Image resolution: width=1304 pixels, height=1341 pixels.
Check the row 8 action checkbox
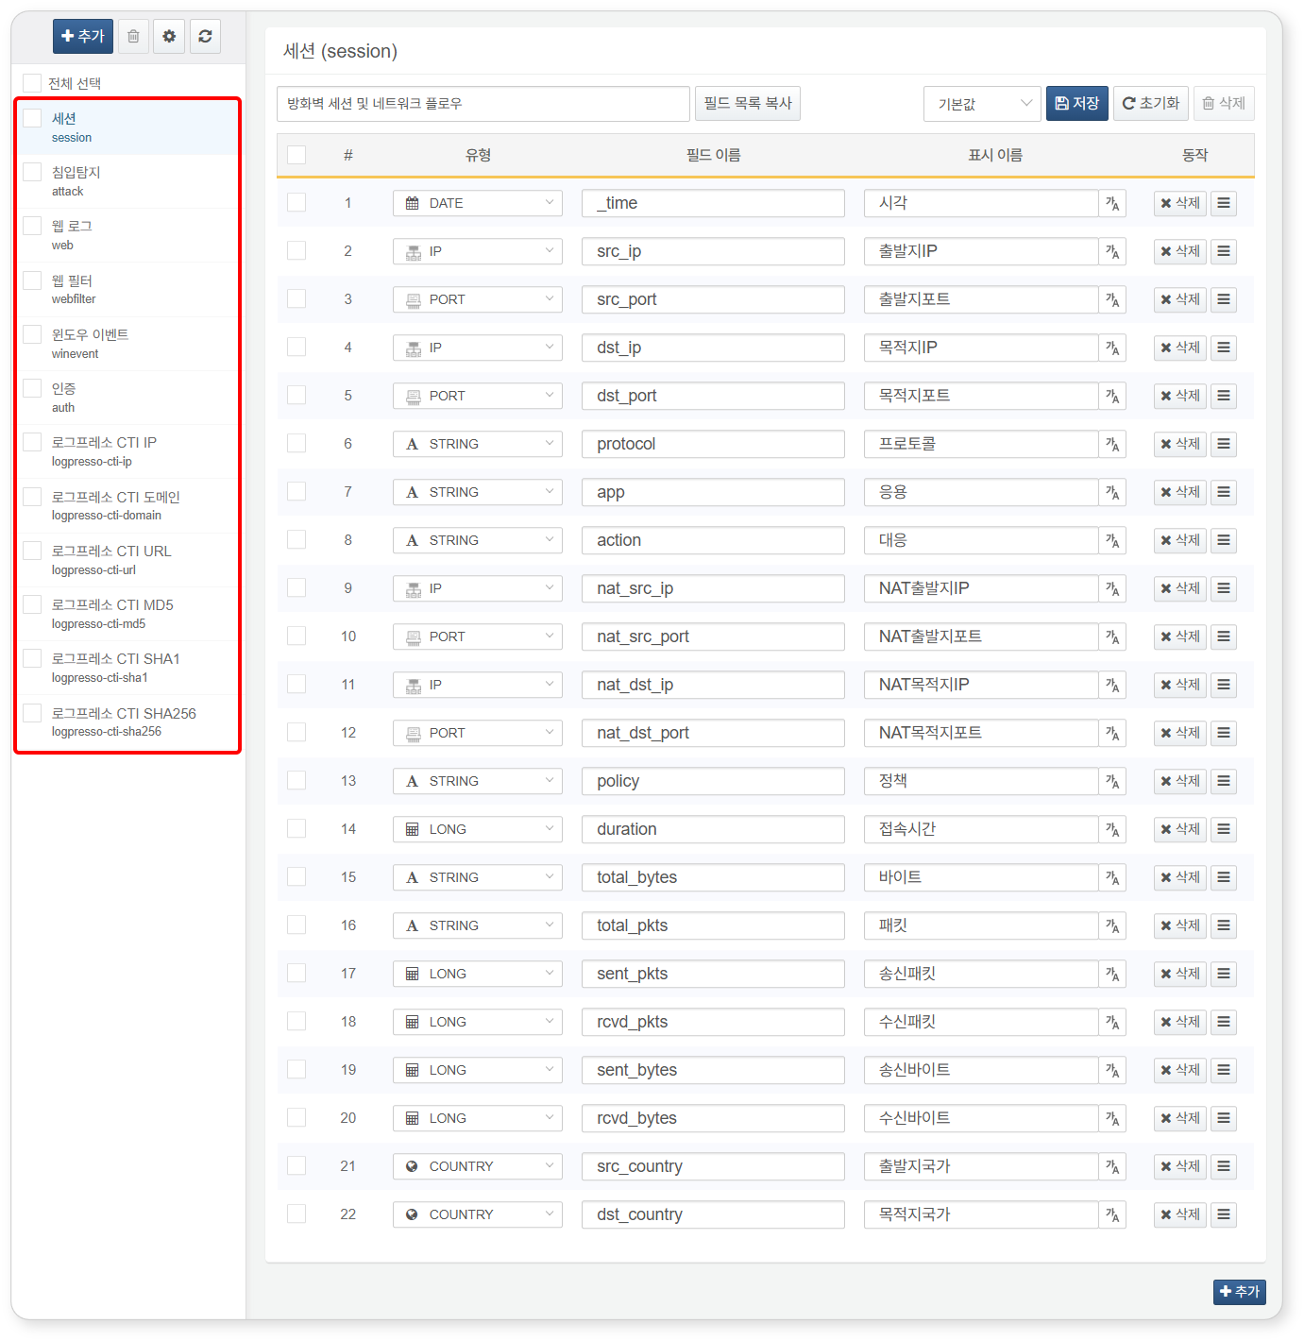click(296, 539)
